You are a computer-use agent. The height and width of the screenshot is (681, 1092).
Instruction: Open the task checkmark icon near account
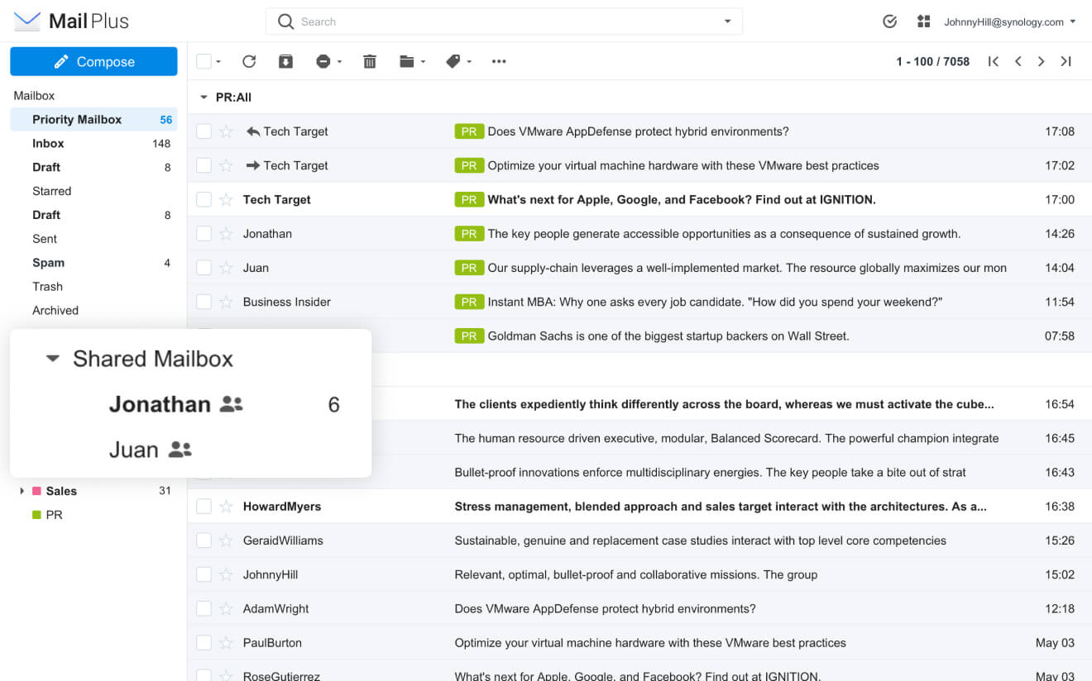coord(890,21)
